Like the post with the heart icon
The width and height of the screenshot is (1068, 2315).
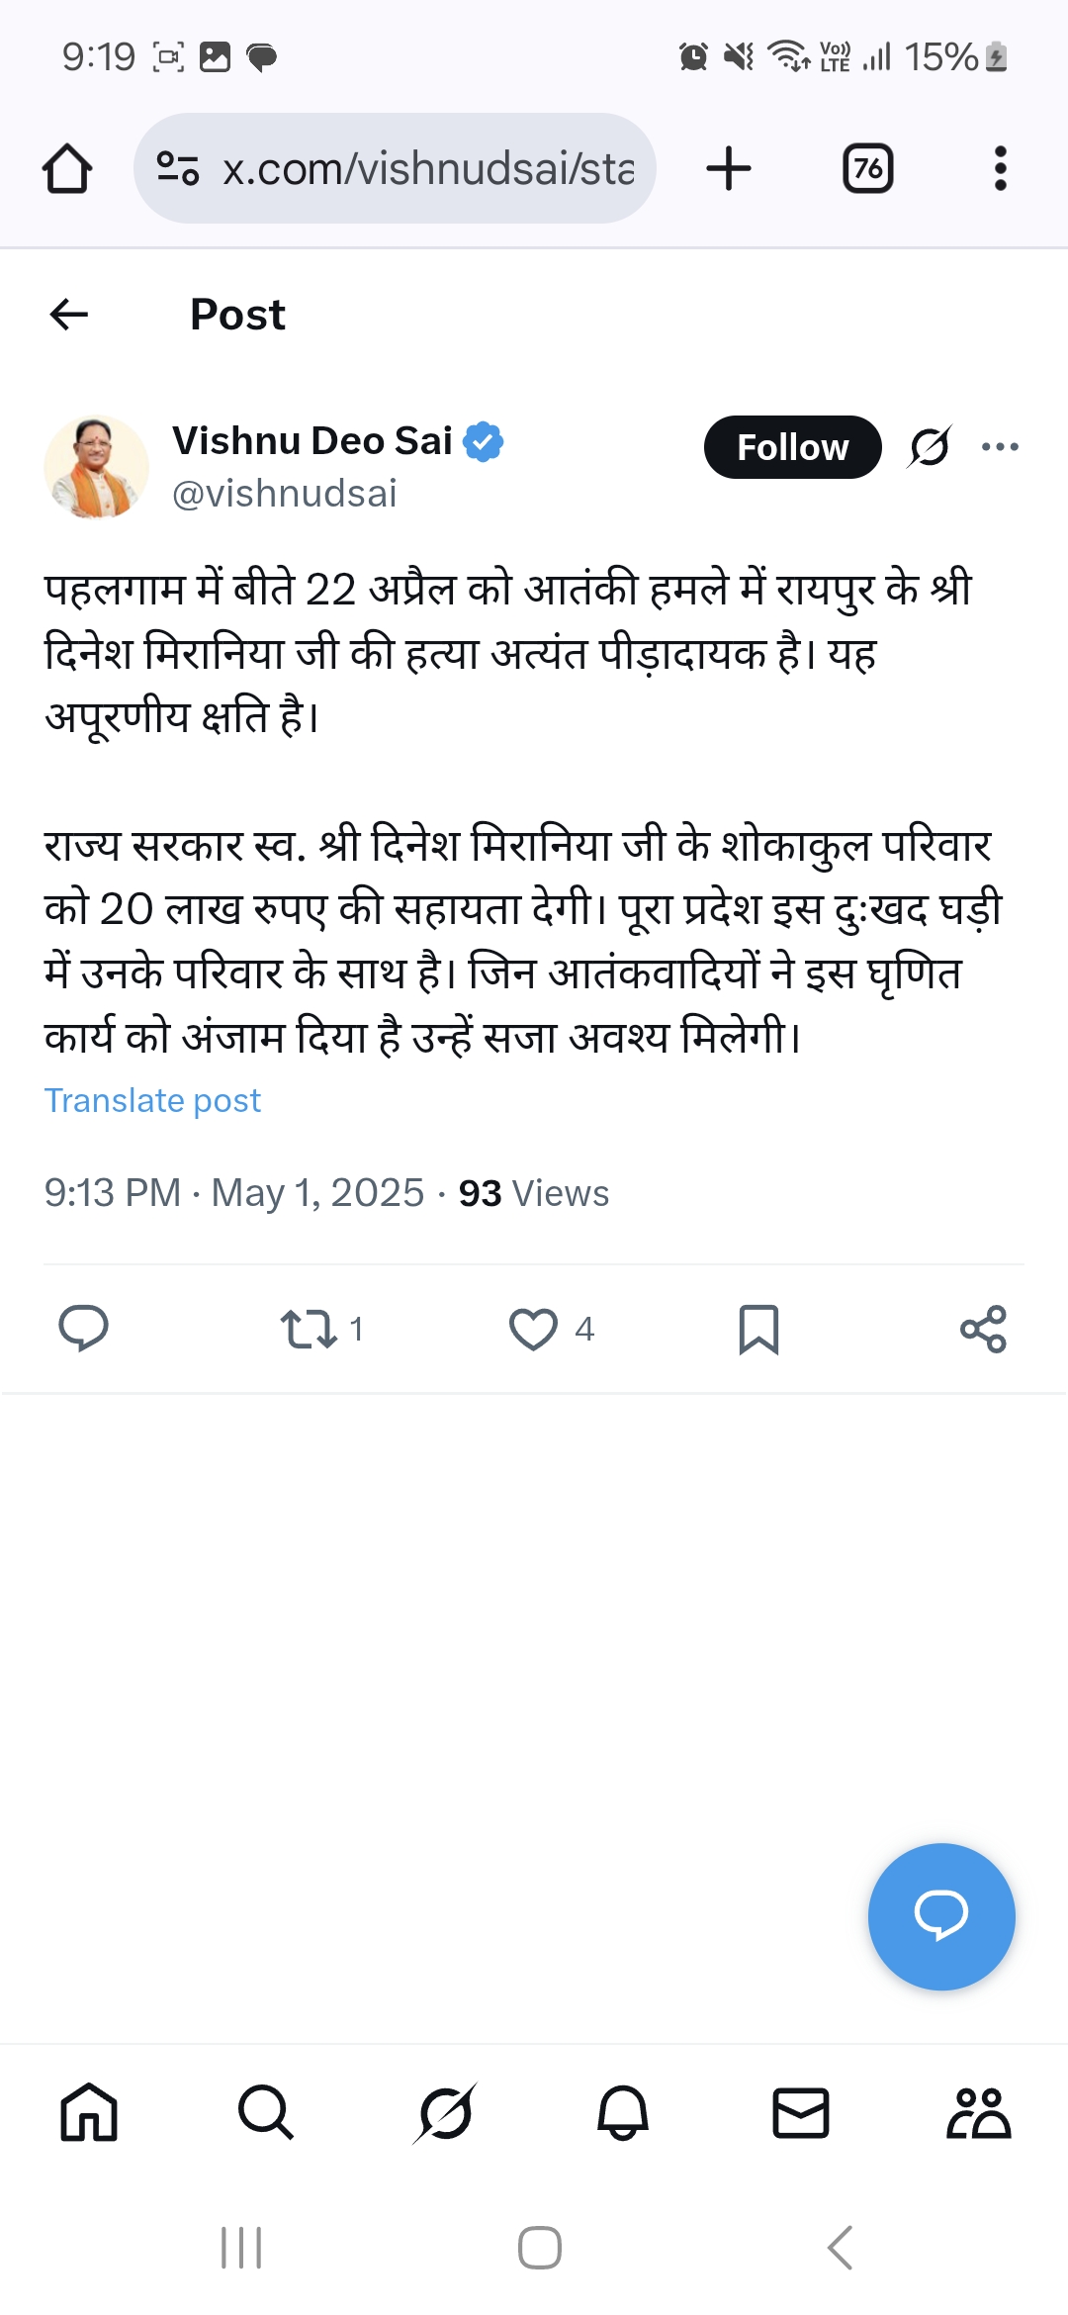pos(534,1329)
